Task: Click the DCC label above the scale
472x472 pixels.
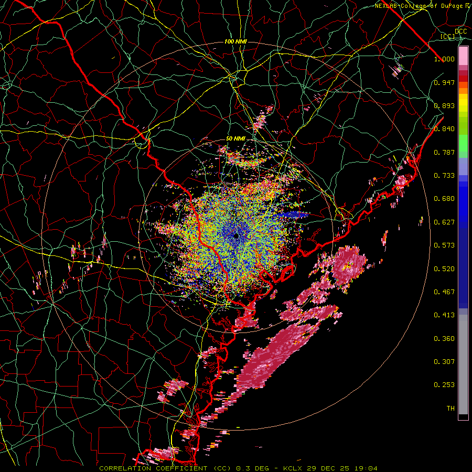Action: 460,31
